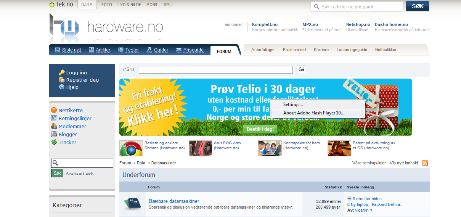Viewport: 461px width, 217px height.
Task: Click the Retningslinjer icon in sidebar
Action: [54, 118]
